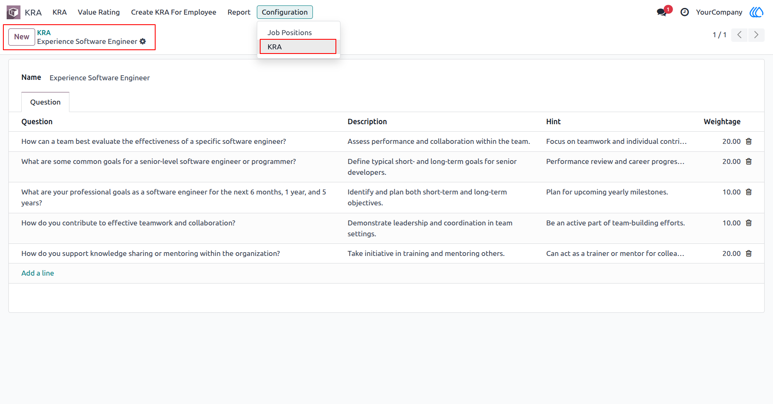Image resolution: width=773 pixels, height=404 pixels.
Task: Click the Add a line link
Action: click(x=38, y=273)
